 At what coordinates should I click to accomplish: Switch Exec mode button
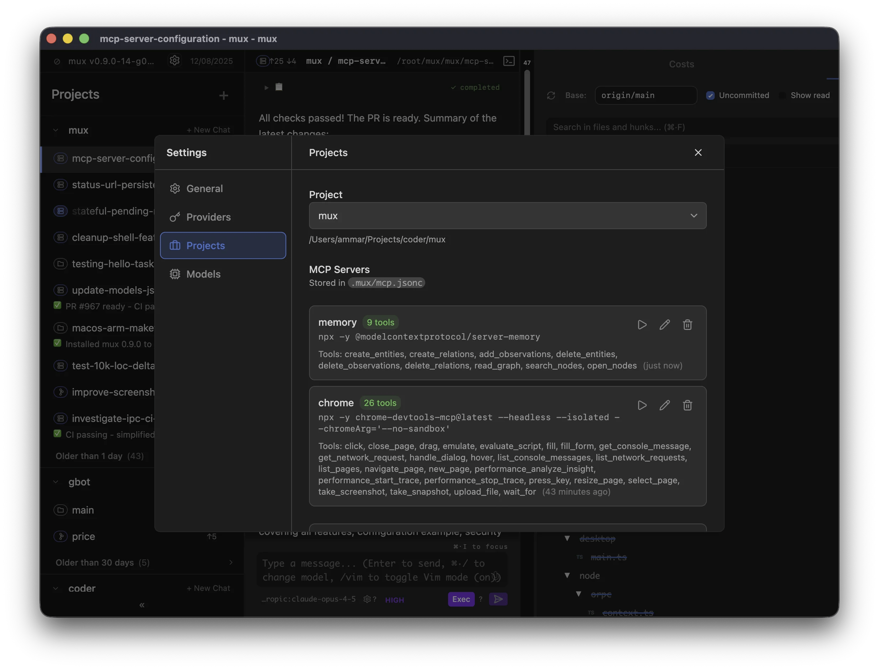pos(461,599)
